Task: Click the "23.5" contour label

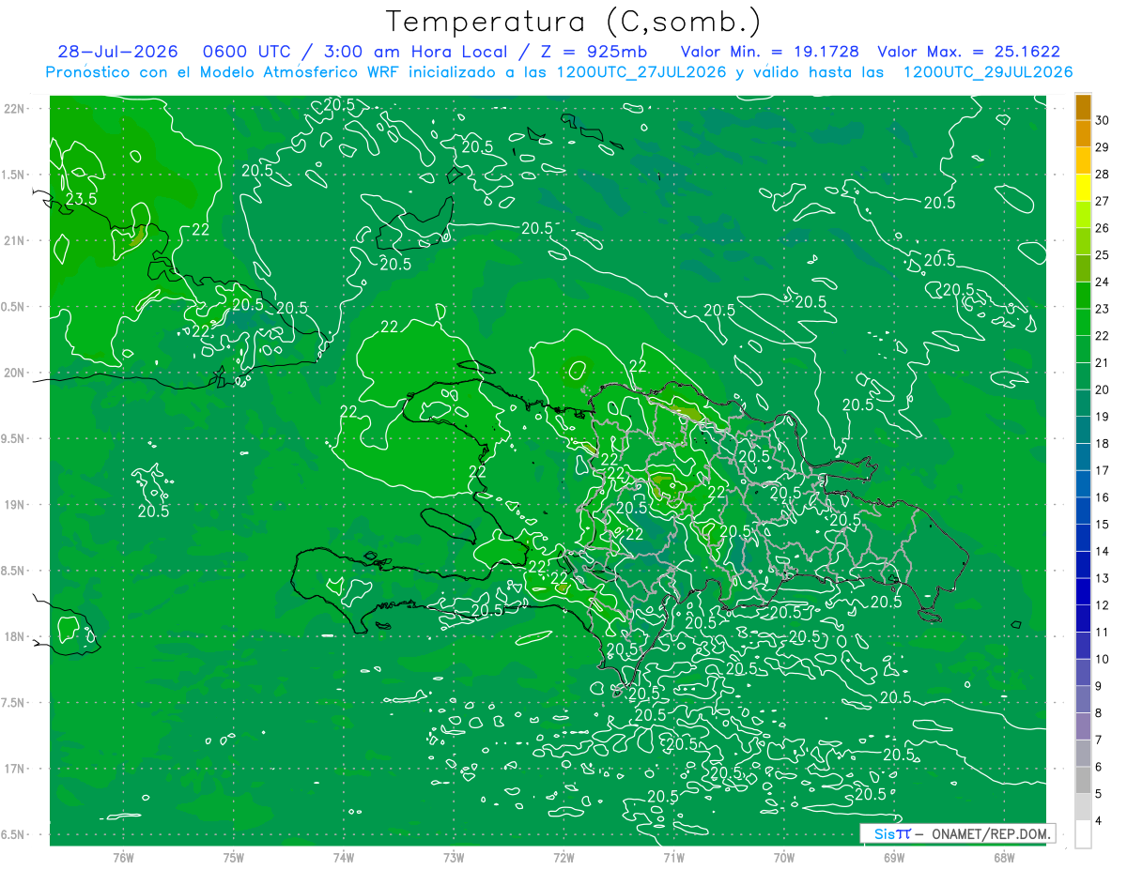Action: click(81, 199)
